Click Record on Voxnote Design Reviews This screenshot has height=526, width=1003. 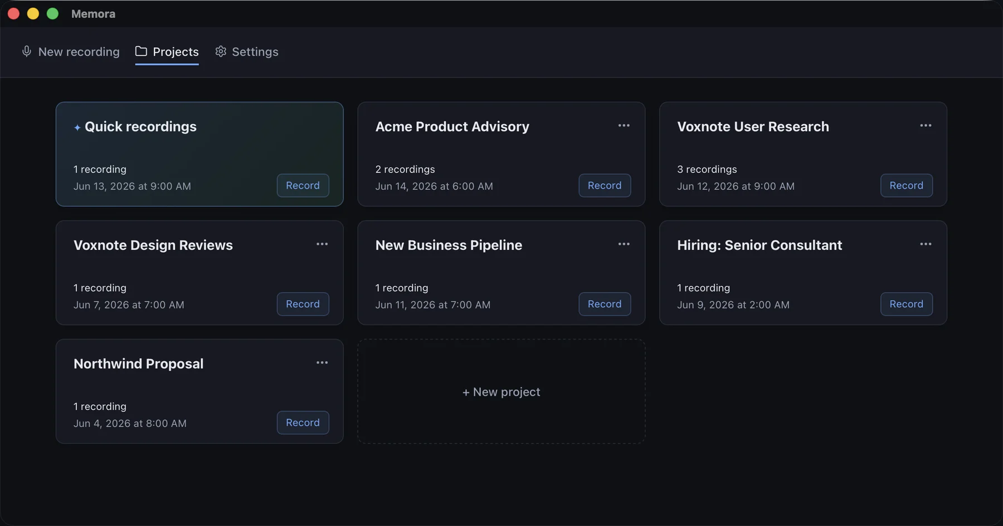pyautogui.click(x=303, y=304)
